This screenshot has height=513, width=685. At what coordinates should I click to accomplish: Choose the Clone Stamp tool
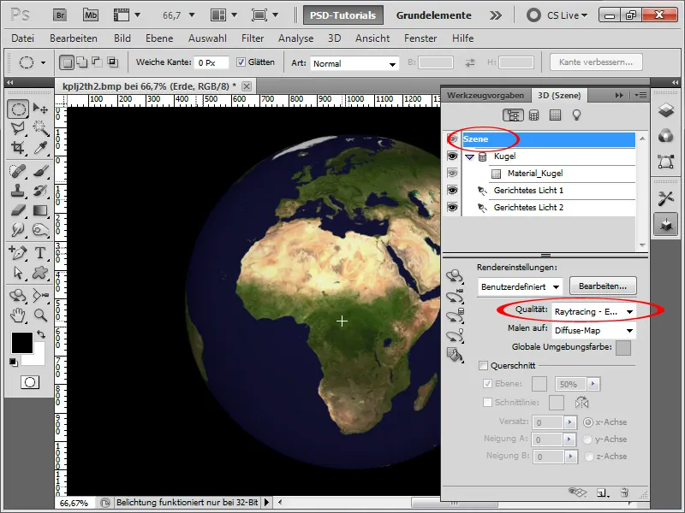[x=18, y=191]
